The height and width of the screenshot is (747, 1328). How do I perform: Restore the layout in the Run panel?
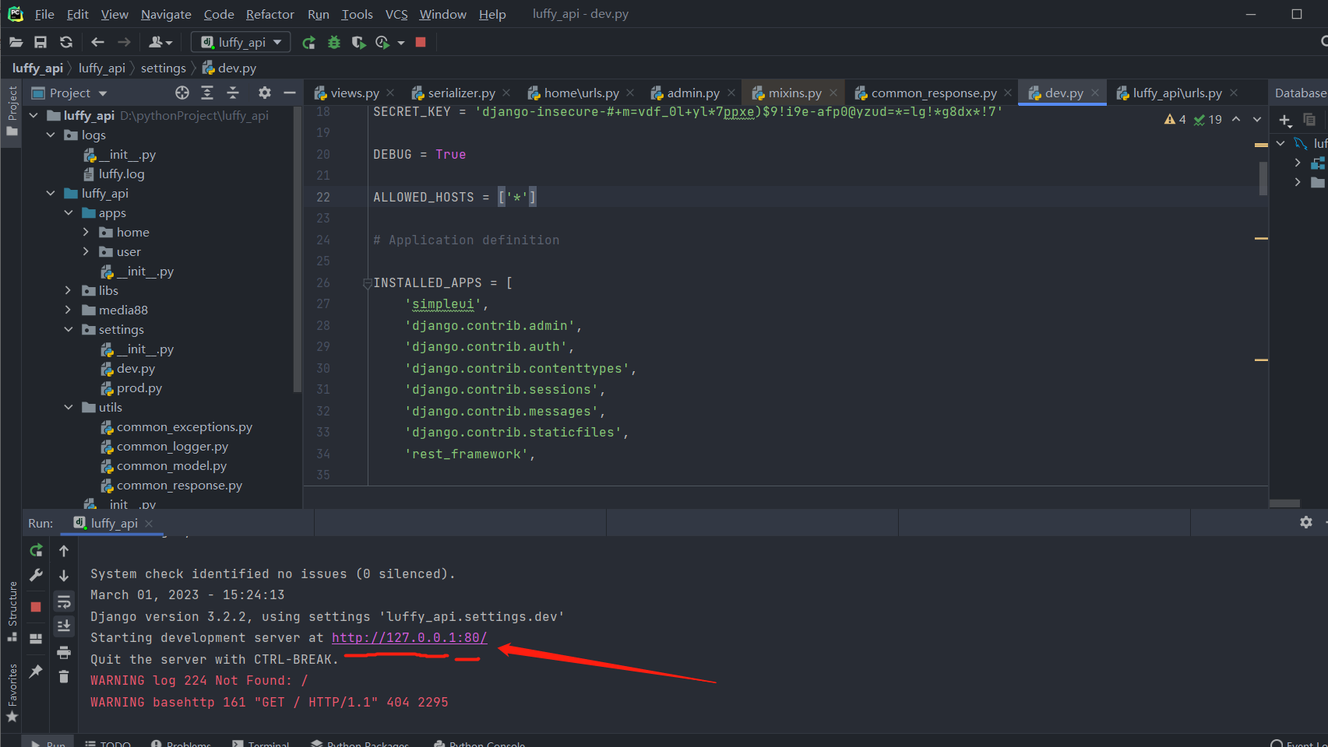pos(36,639)
